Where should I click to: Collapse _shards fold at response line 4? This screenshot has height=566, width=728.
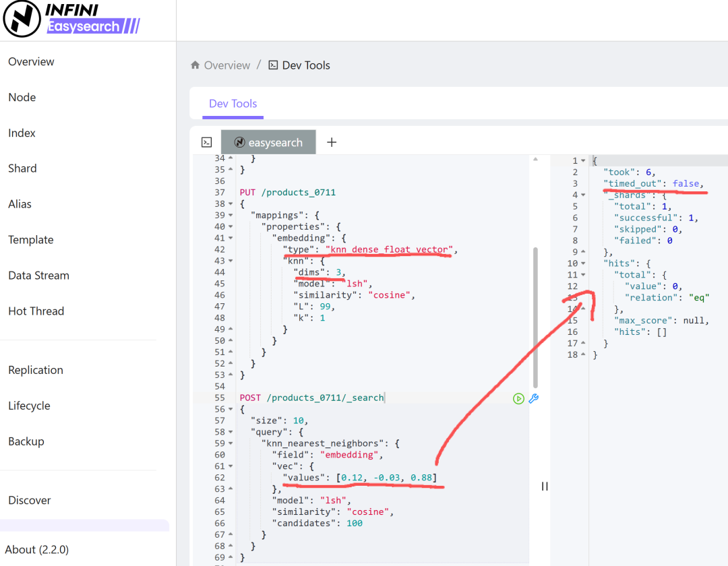[584, 195]
